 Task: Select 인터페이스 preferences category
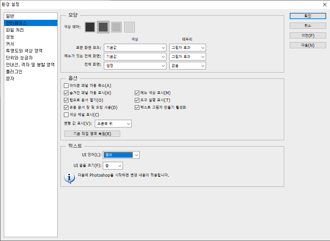pos(31,23)
